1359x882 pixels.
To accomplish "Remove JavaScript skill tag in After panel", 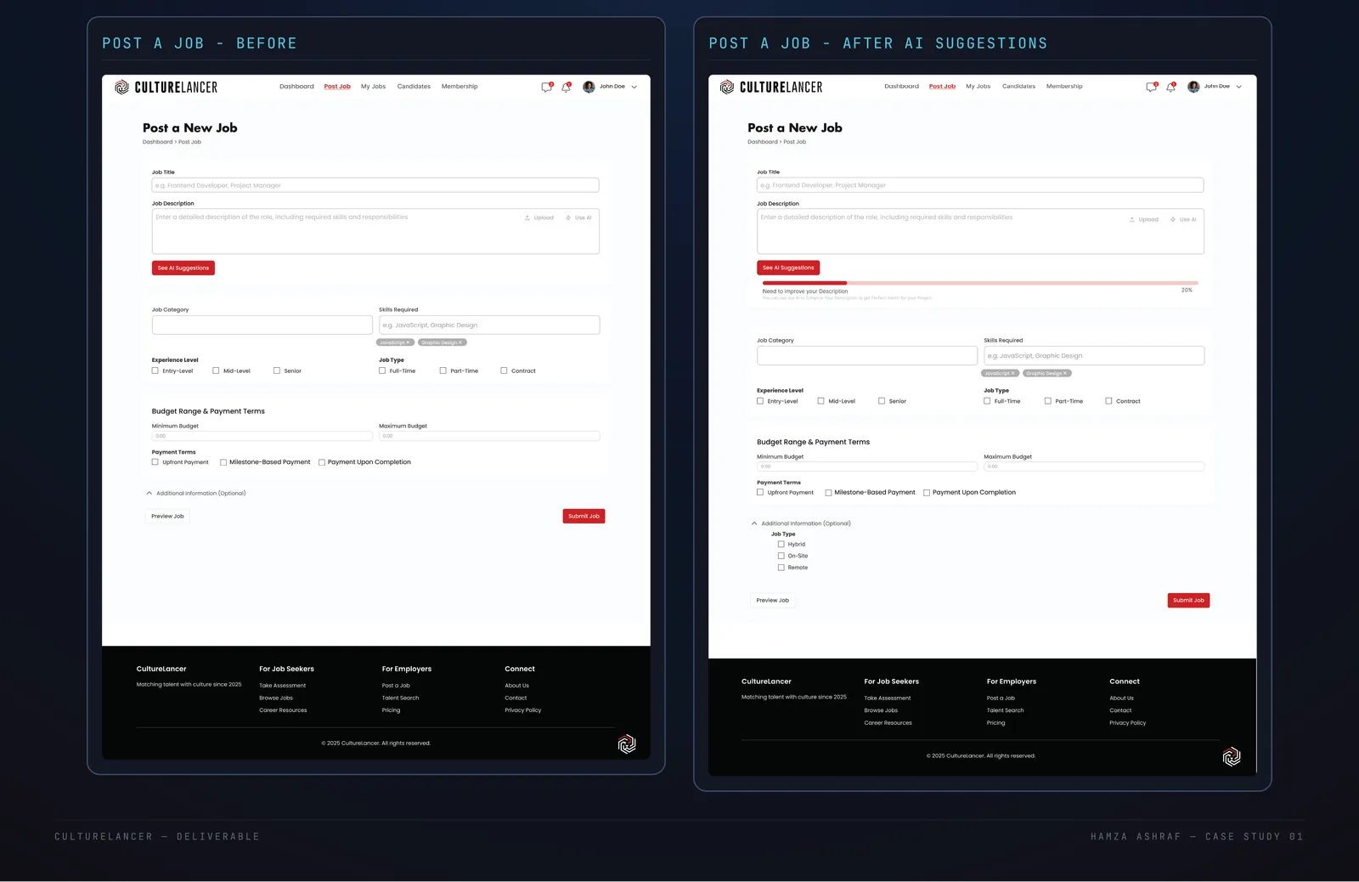I will click(1012, 373).
